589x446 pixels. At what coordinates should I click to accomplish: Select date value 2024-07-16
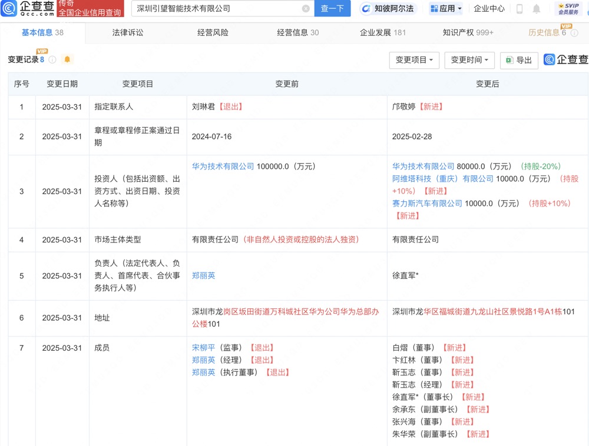tap(211, 137)
